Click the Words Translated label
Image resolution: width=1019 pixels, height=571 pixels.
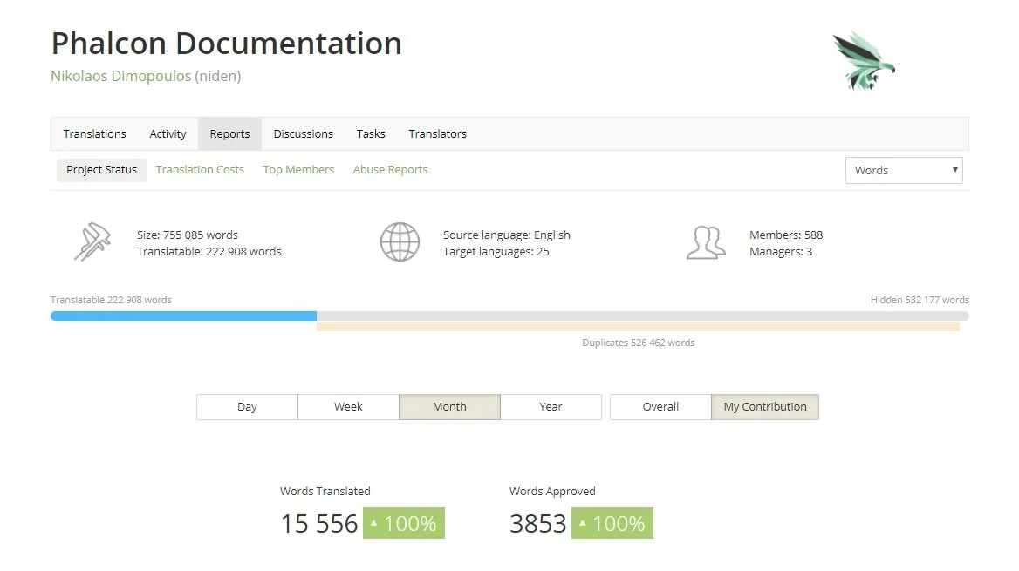click(325, 491)
